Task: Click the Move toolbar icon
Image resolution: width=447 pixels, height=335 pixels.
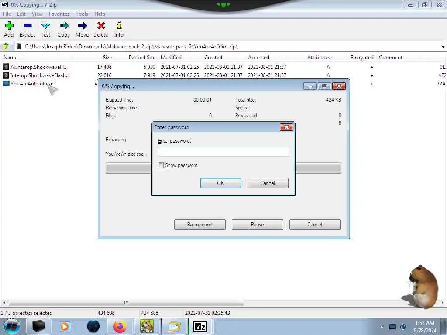Action: pos(83,26)
